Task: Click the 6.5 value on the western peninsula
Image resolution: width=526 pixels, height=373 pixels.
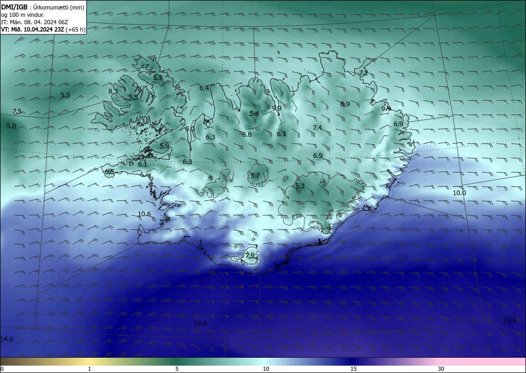Action: pos(109,172)
